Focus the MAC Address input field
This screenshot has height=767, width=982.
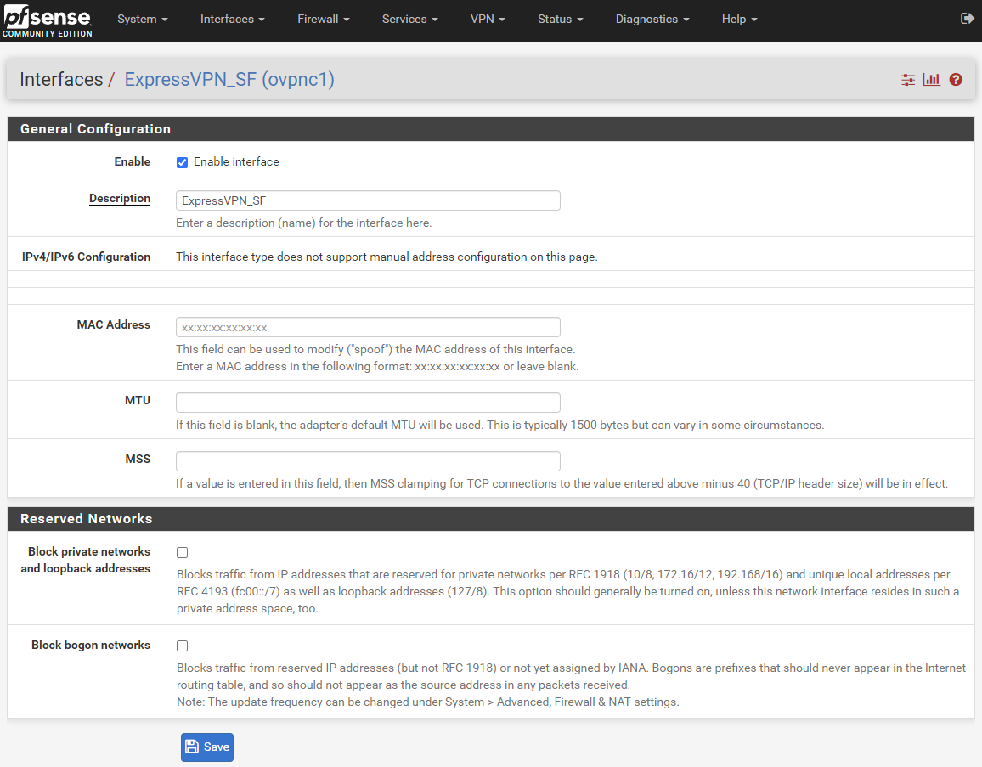pyautogui.click(x=369, y=328)
